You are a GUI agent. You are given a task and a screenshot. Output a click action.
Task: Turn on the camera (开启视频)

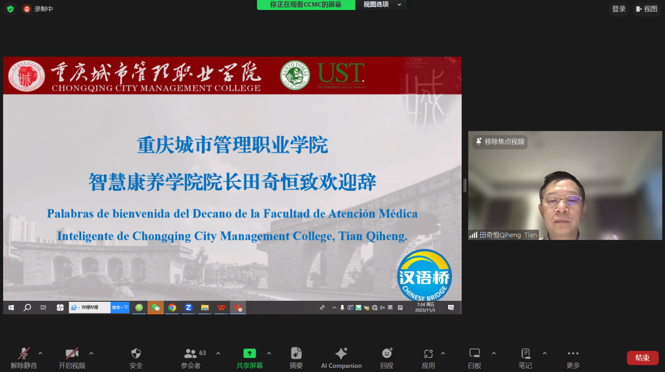point(72,354)
